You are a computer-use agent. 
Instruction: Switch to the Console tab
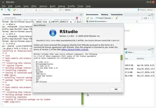pyautogui.click(x=6, y=15)
